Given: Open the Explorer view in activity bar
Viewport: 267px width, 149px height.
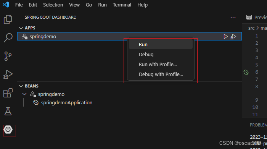Looking at the screenshot, I should [8, 19].
